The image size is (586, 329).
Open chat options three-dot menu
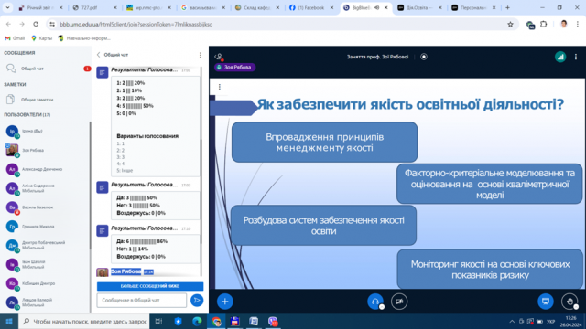[x=201, y=55]
